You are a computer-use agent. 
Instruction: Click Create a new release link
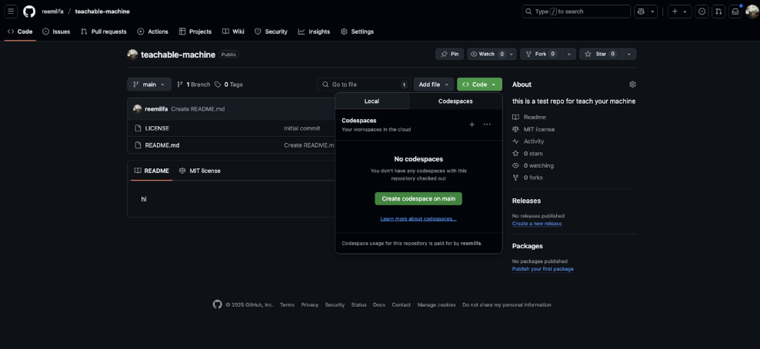[x=537, y=224]
